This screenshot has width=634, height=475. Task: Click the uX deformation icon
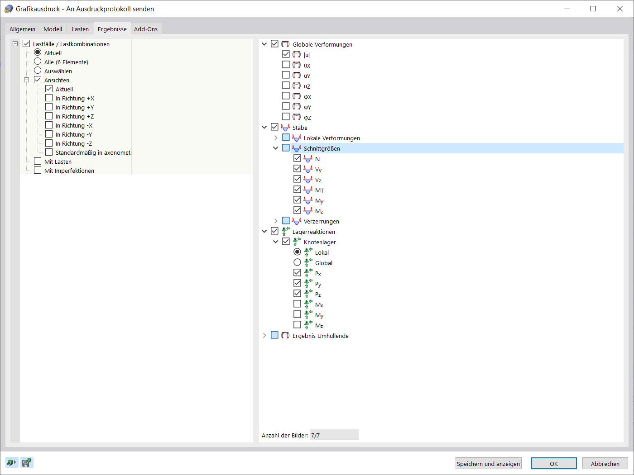point(297,65)
